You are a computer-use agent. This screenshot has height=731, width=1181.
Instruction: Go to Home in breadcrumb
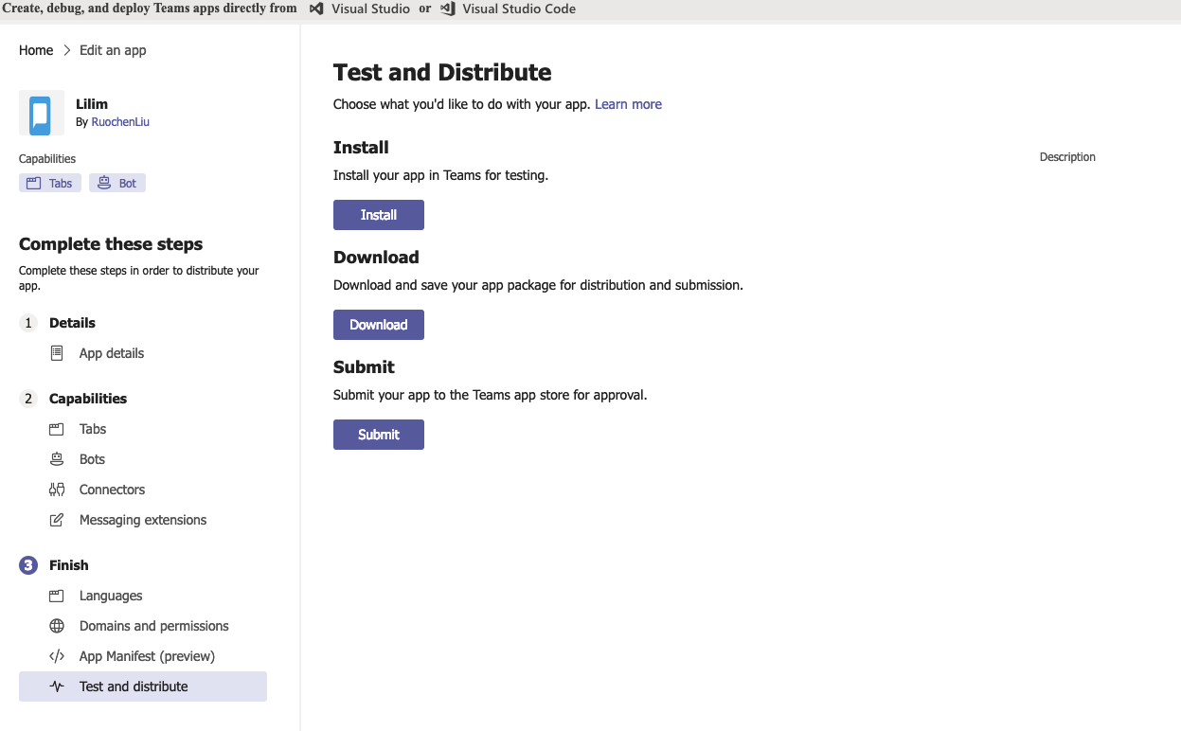[36, 50]
